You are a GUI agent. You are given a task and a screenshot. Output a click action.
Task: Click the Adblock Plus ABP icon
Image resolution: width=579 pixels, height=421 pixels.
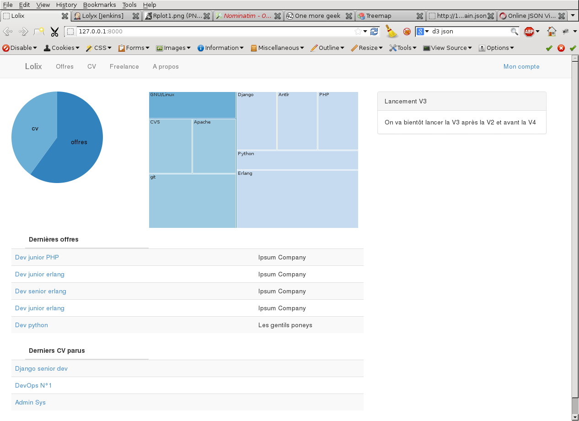click(x=529, y=32)
